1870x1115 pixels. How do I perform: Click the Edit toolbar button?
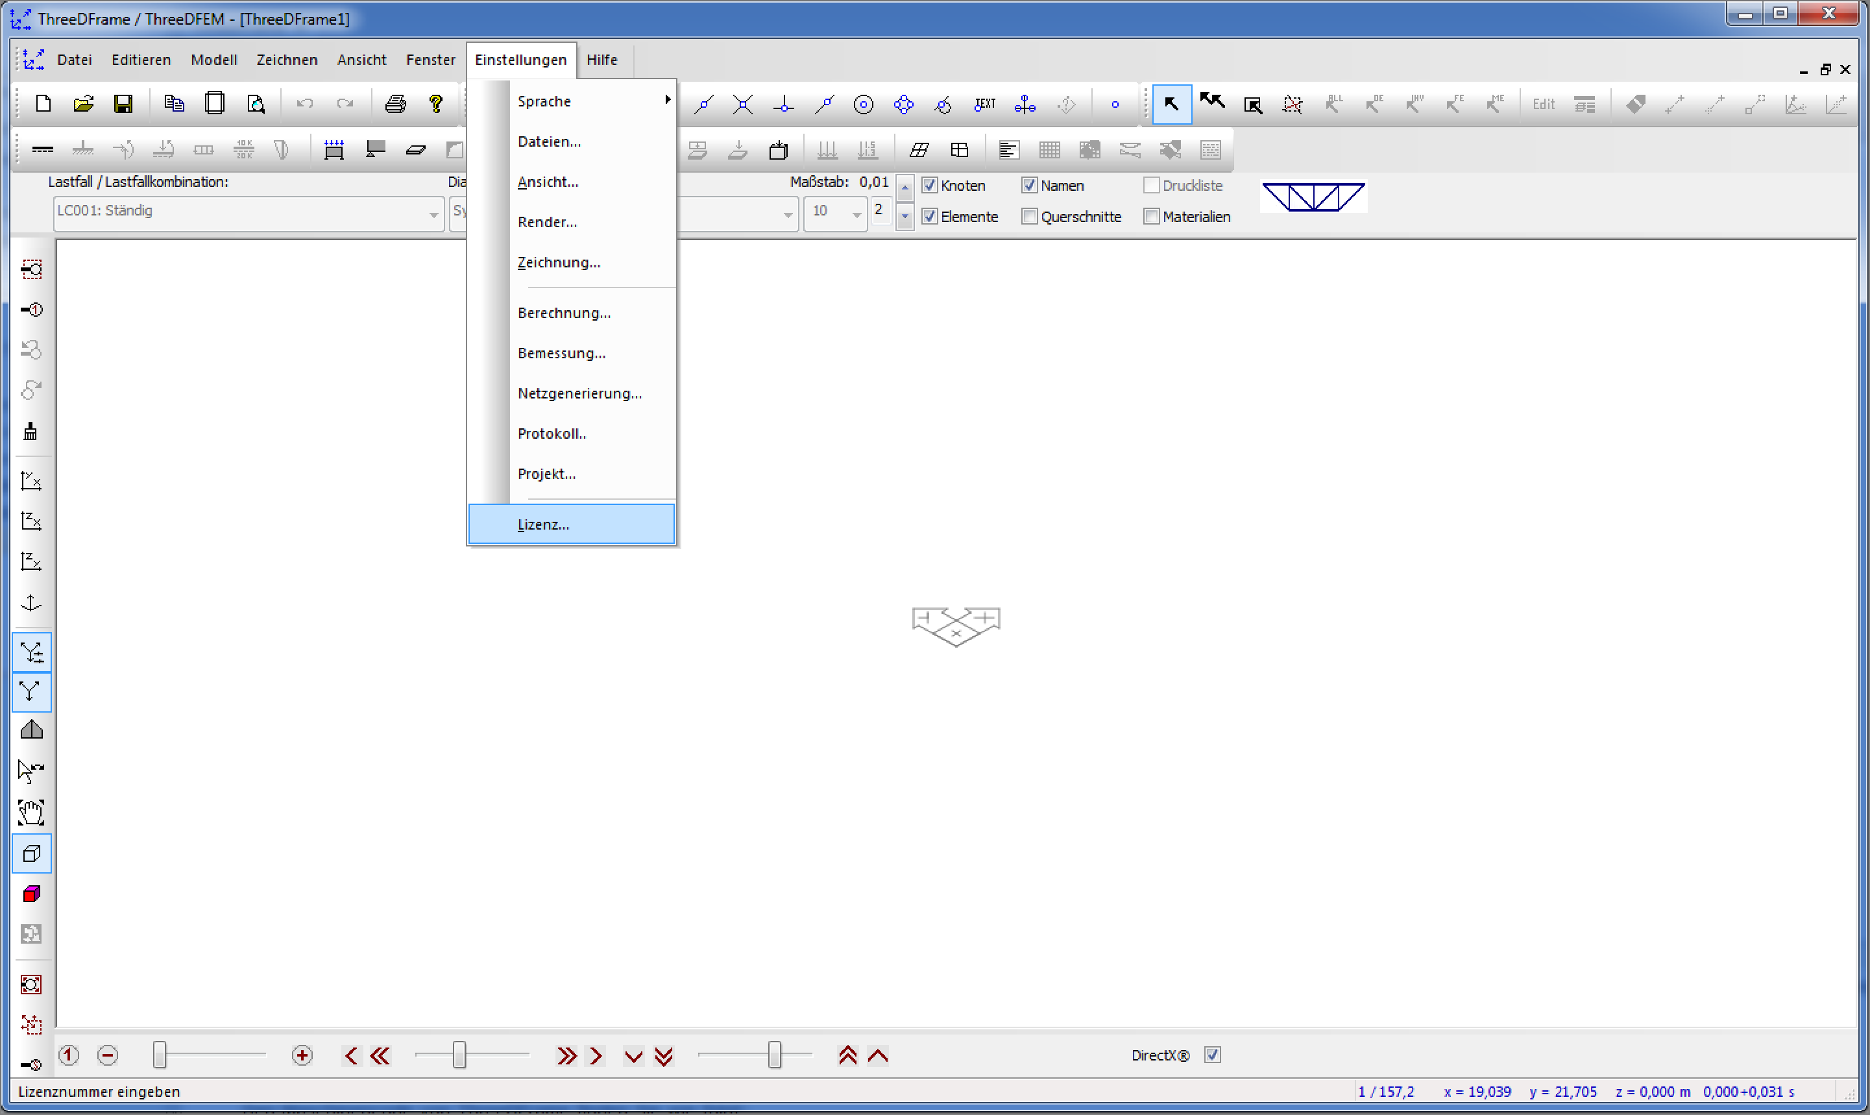click(1544, 104)
